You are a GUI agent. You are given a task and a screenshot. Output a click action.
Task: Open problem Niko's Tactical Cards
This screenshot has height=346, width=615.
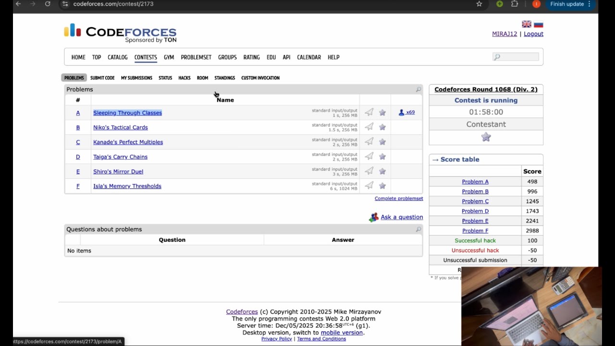tap(121, 127)
